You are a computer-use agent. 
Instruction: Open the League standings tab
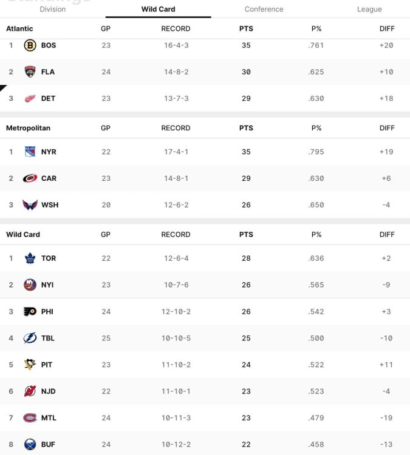tap(369, 9)
